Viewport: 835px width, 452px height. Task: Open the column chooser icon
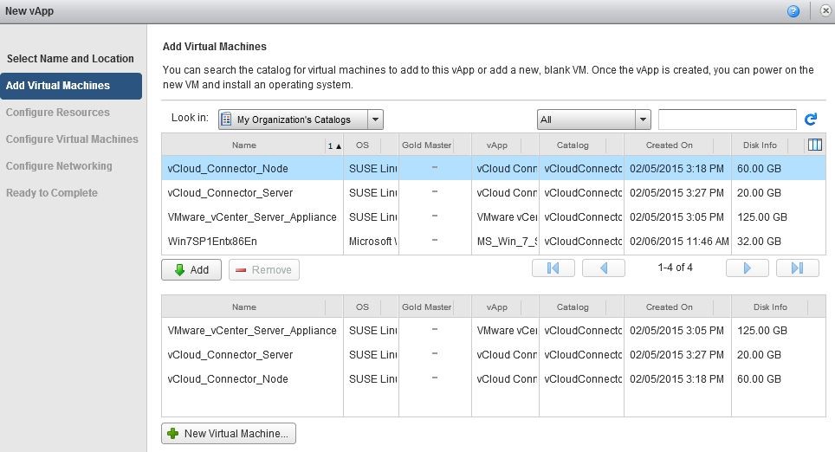pyautogui.click(x=815, y=145)
